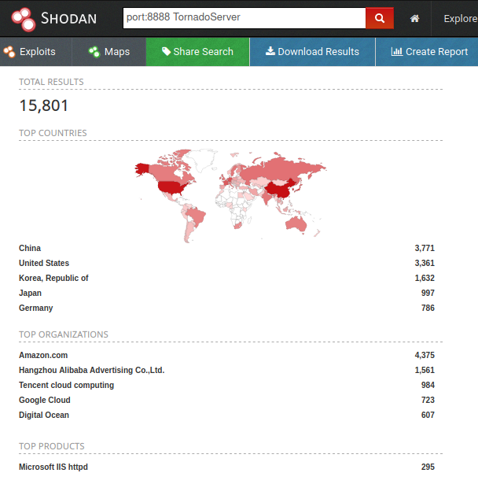
Task: Open the Explore menu item
Action: tap(460, 19)
